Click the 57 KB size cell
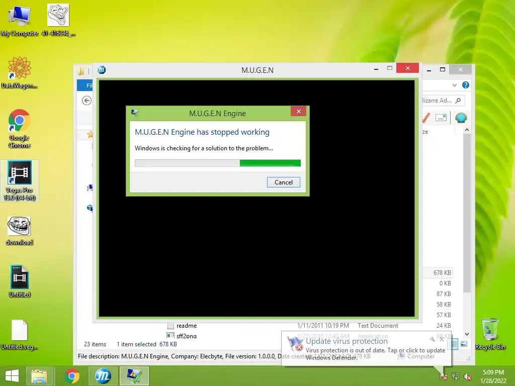The width and height of the screenshot is (515, 386). (444, 315)
